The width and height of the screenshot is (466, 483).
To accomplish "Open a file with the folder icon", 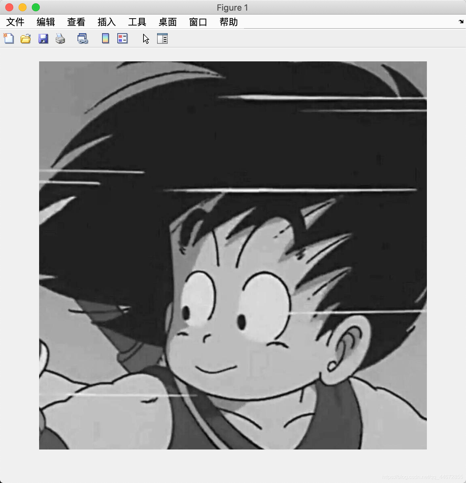I will pos(26,39).
